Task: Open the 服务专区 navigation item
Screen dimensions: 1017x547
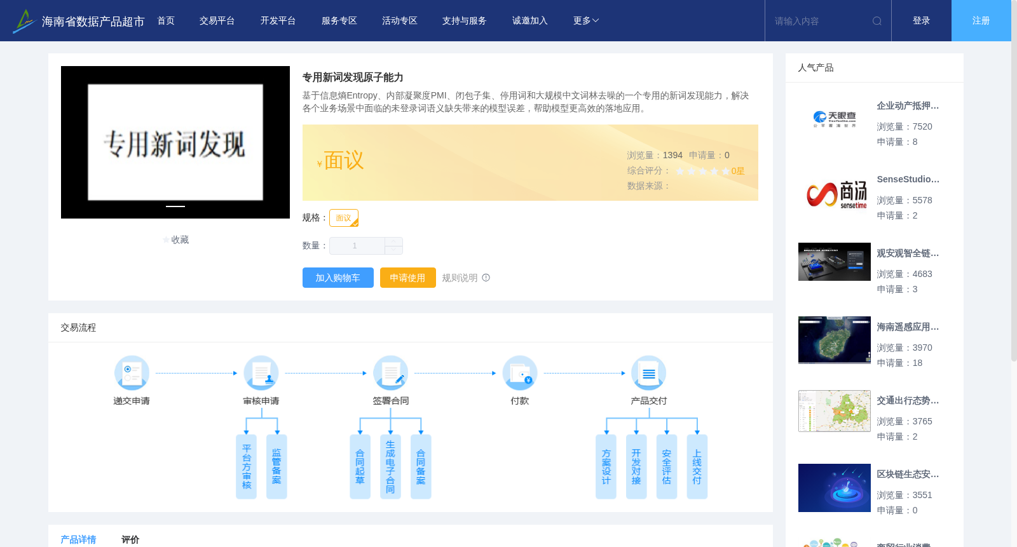Action: (339, 21)
